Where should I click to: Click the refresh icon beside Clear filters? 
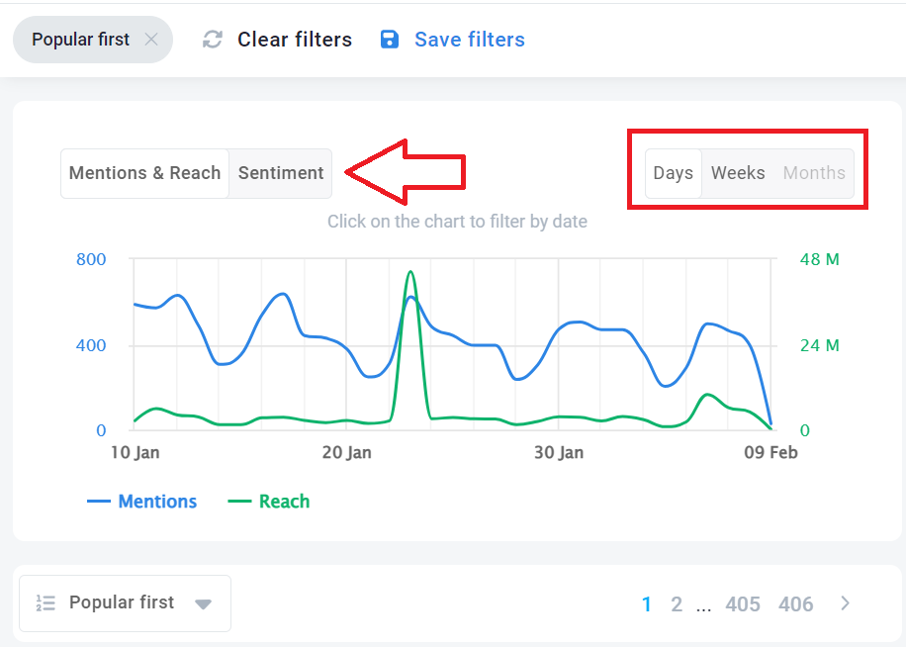point(212,40)
